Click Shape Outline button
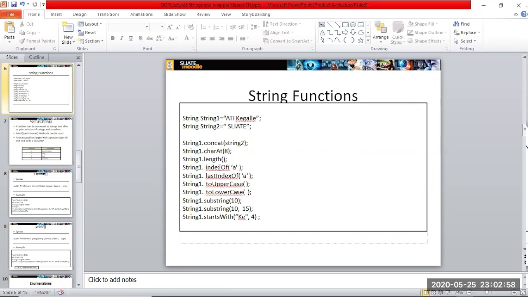This screenshot has height=297, width=528. (x=427, y=33)
